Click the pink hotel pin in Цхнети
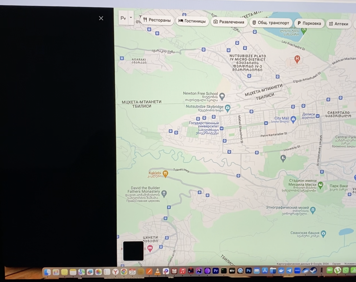 click(x=150, y=249)
